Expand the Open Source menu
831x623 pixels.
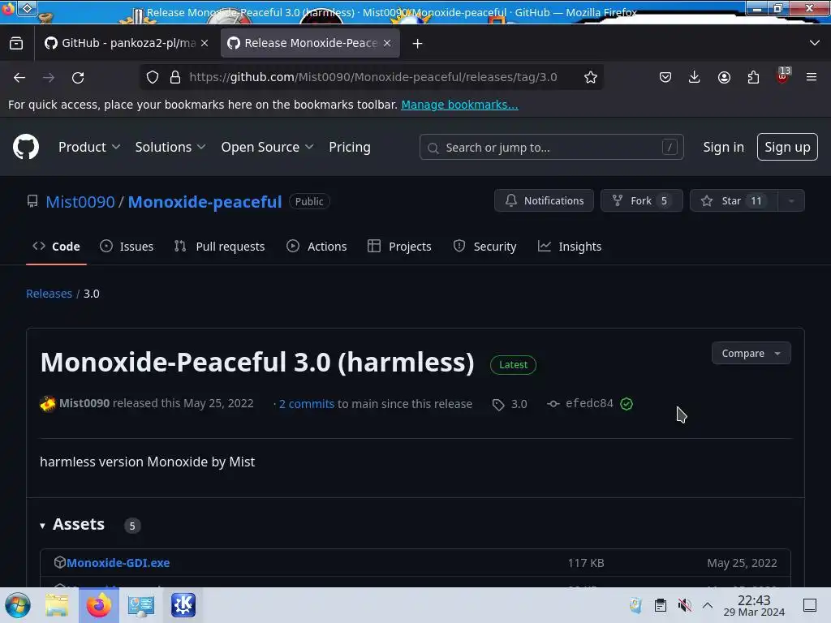267,147
